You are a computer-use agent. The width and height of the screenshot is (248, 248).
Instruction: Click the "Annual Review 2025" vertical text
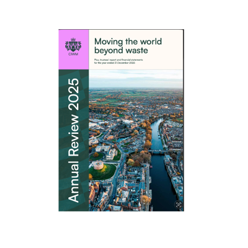click(x=74, y=140)
